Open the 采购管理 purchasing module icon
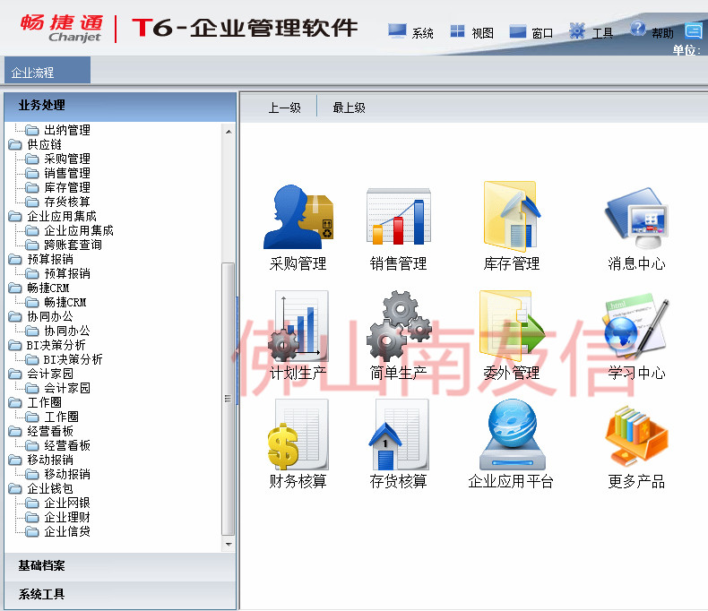The image size is (708, 611). tap(298, 217)
